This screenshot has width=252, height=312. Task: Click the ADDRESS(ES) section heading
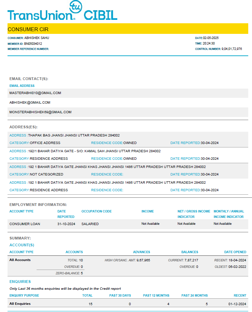click(x=24, y=127)
